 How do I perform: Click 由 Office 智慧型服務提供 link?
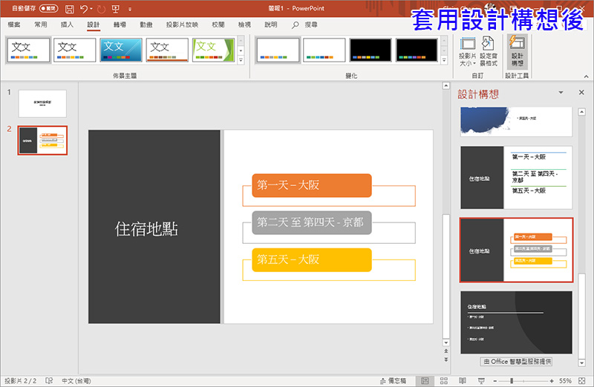point(516,362)
